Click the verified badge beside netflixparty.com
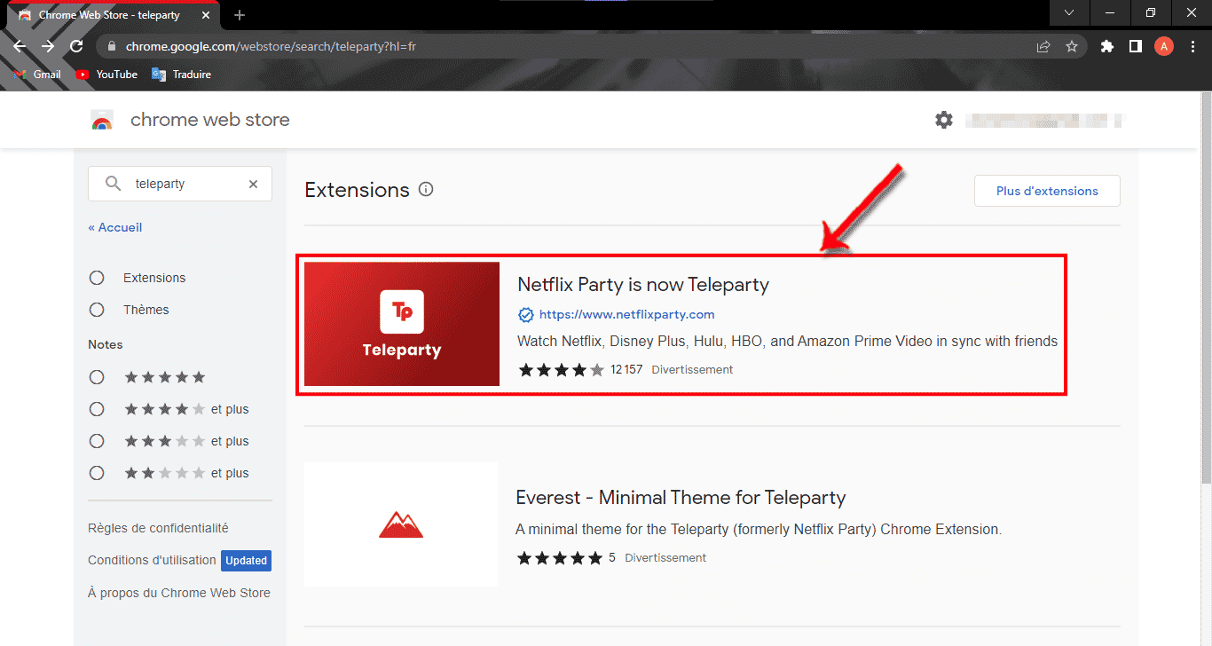The height and width of the screenshot is (646, 1212). (526, 314)
